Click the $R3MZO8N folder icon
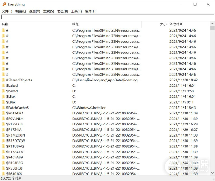The image size is (215, 181). click(x=4, y=135)
